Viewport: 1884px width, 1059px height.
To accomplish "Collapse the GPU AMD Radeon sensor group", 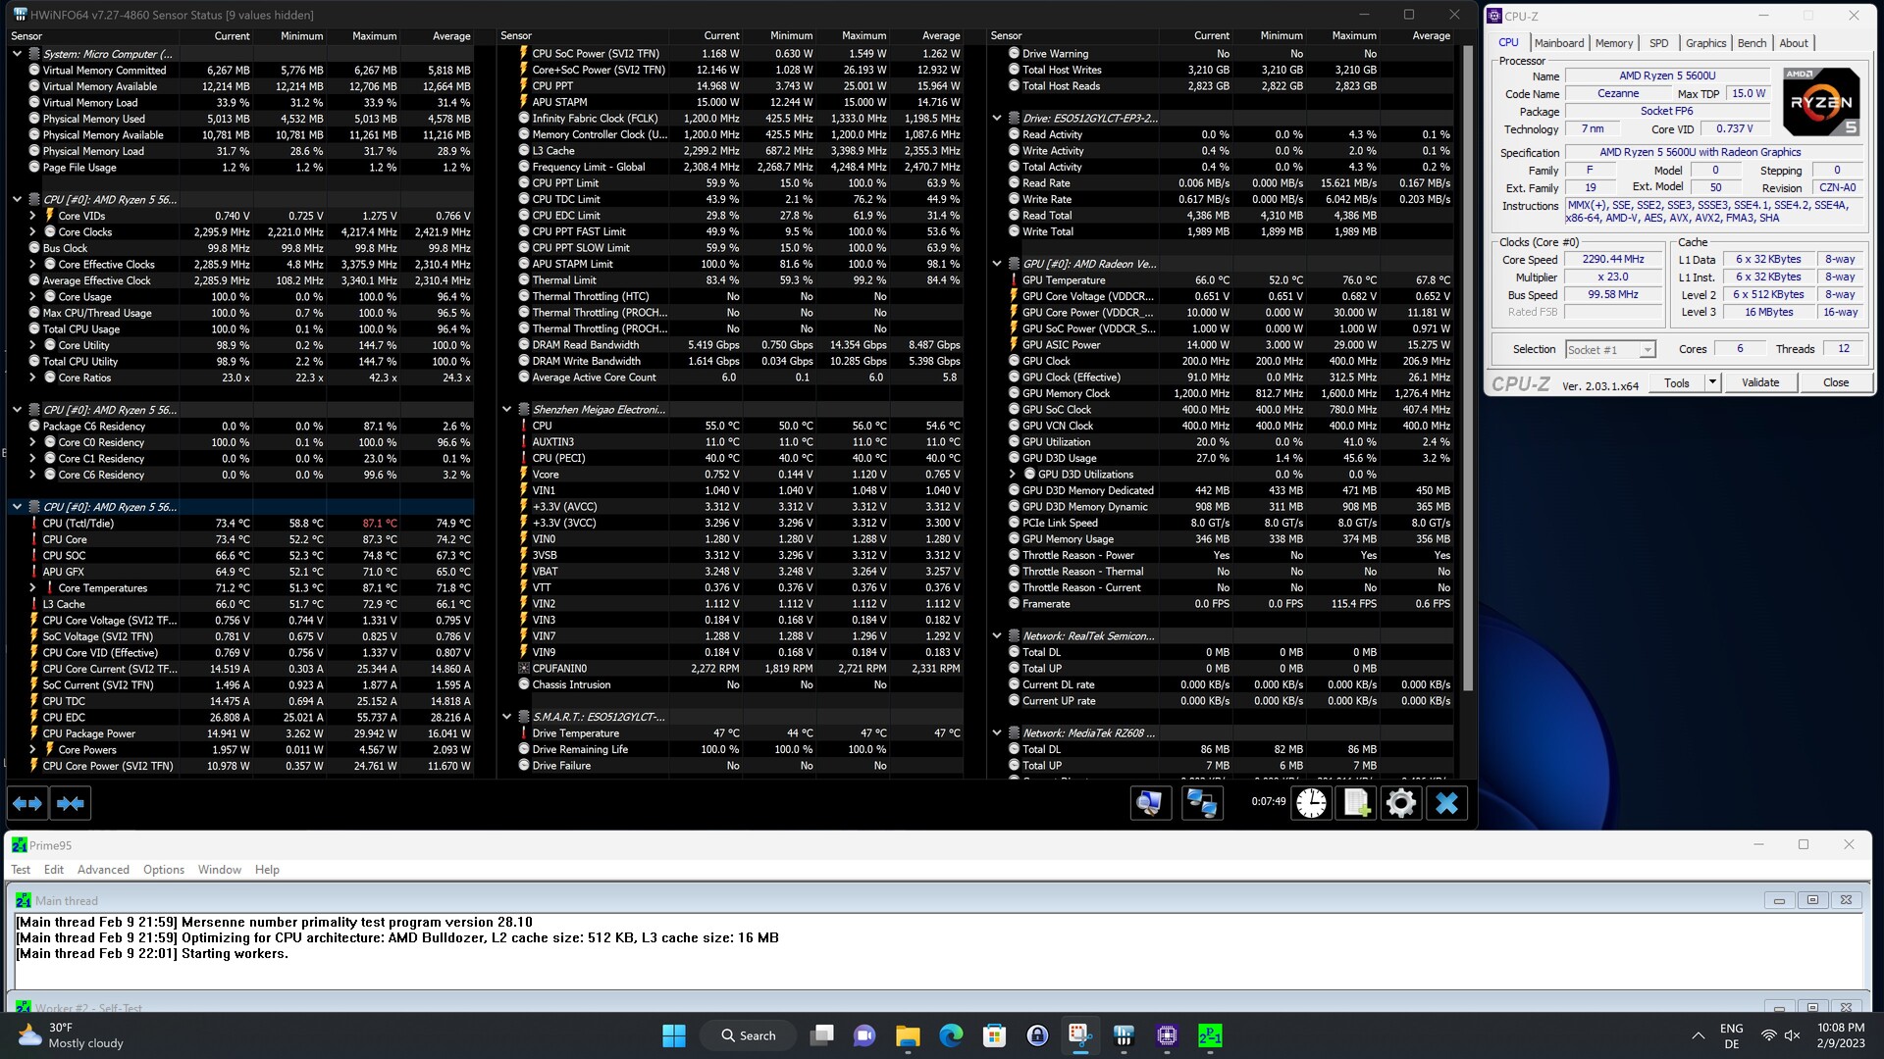I will coord(997,264).
